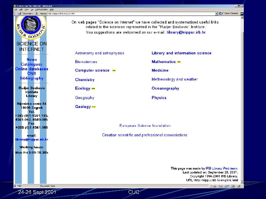Open the Inbox from the component bar
Screen dimensions: 266x199
coord(221,186)
